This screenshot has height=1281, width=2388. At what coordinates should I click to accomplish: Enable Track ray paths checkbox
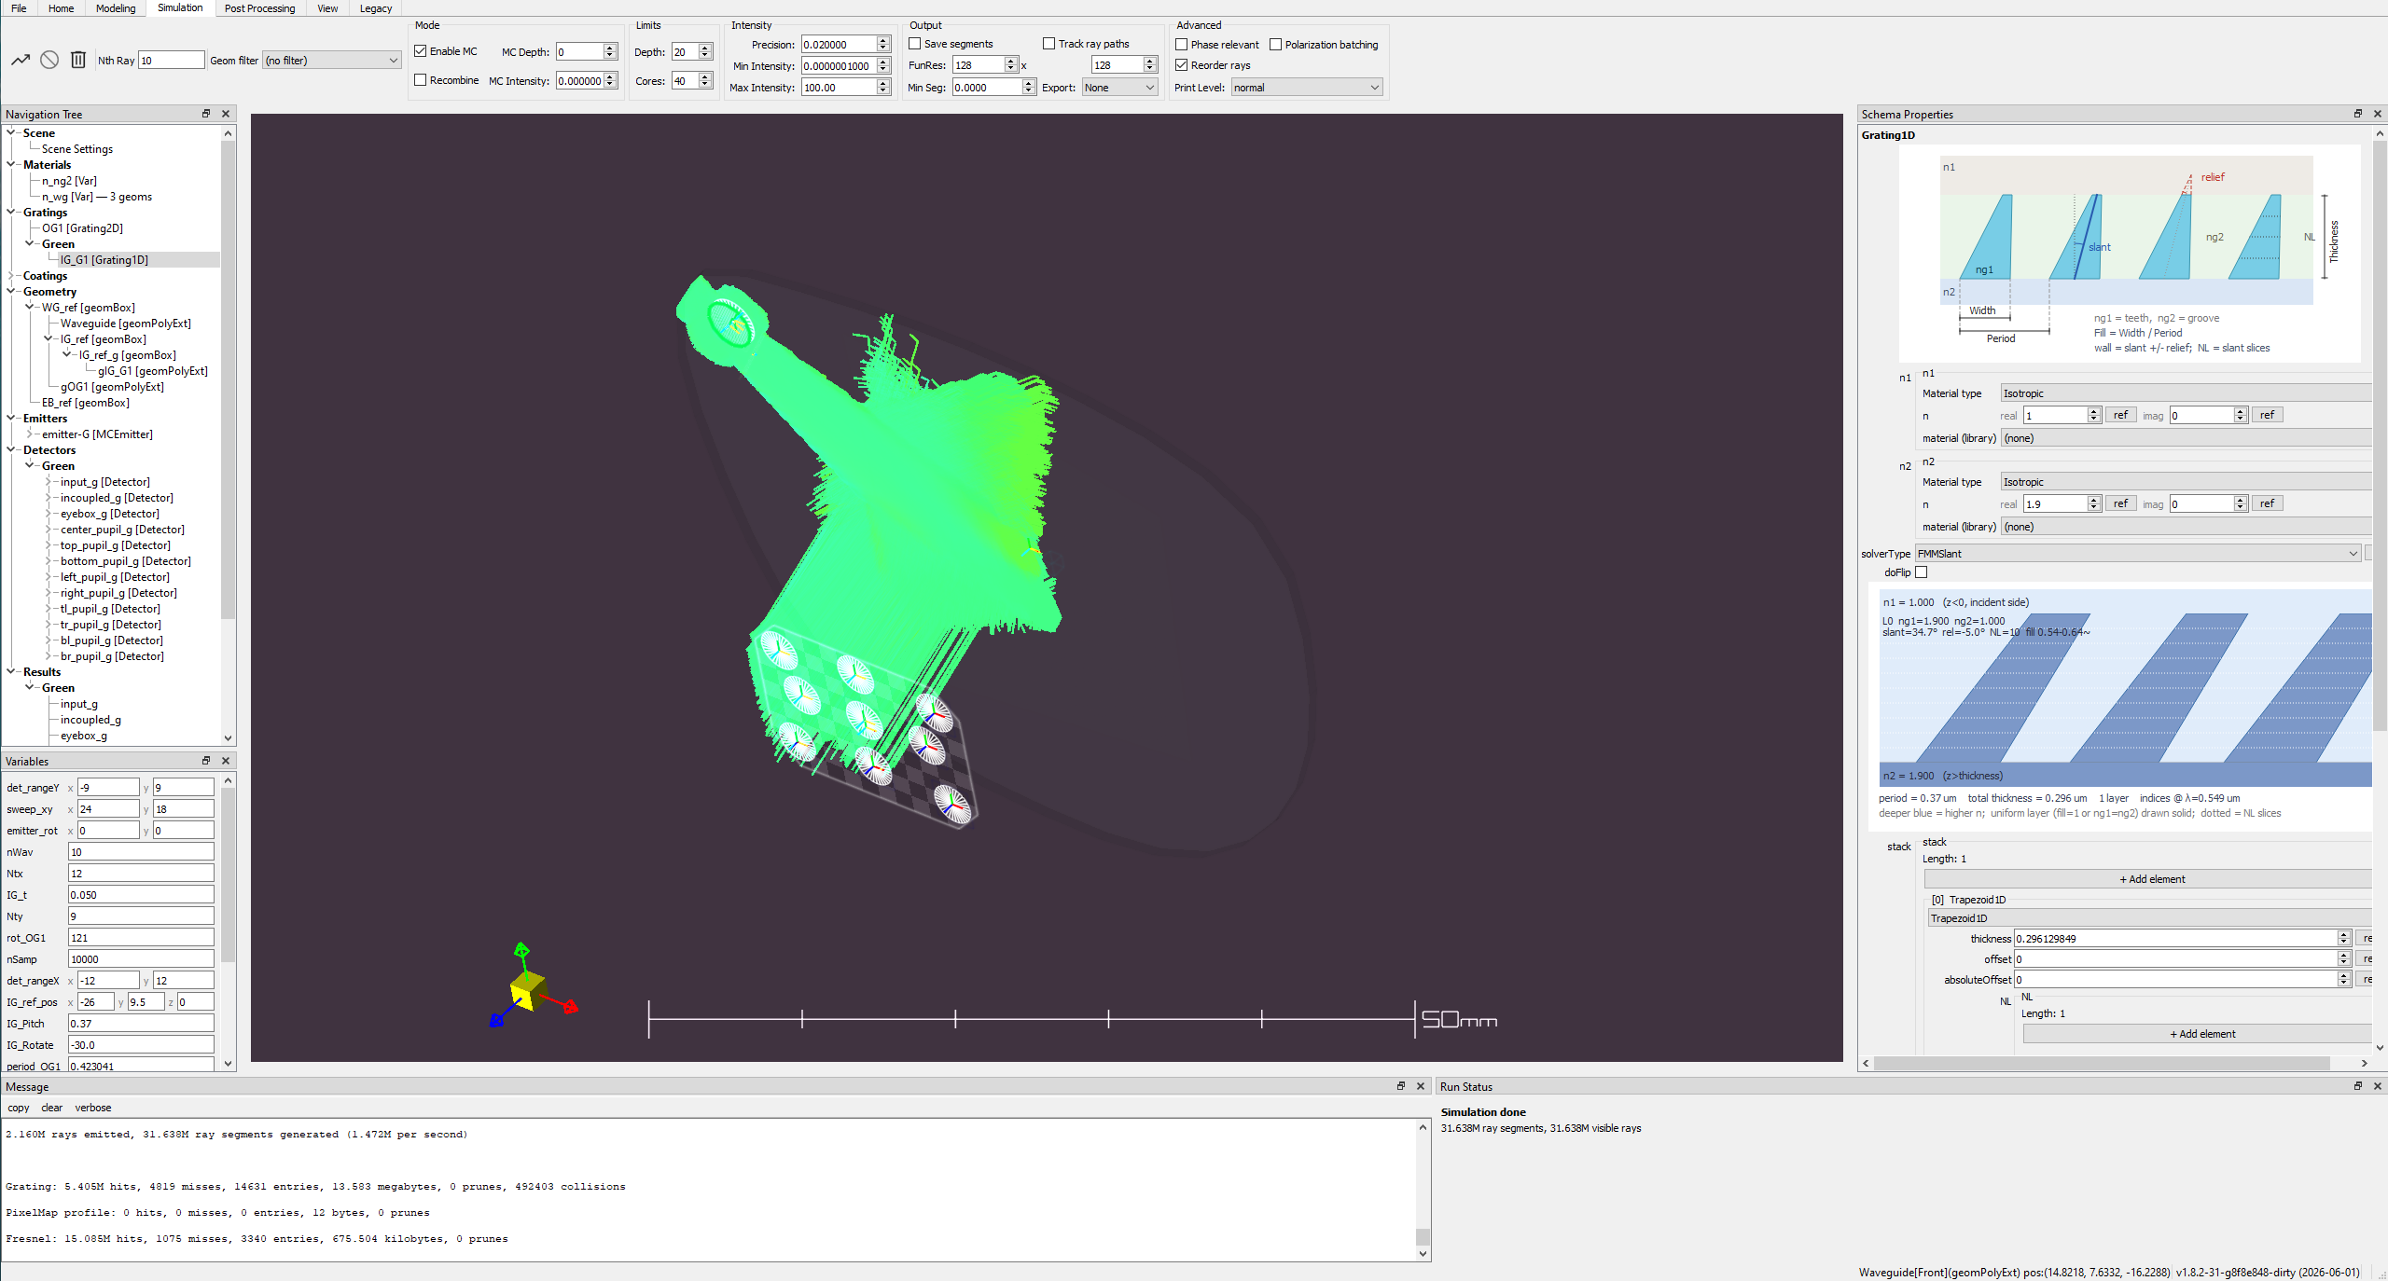(x=1049, y=44)
